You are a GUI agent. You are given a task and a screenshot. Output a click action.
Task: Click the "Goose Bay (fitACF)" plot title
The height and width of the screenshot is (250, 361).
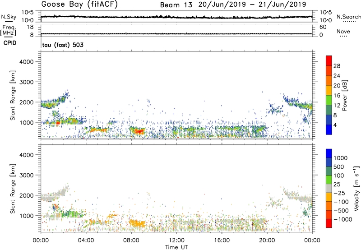tap(79, 5)
